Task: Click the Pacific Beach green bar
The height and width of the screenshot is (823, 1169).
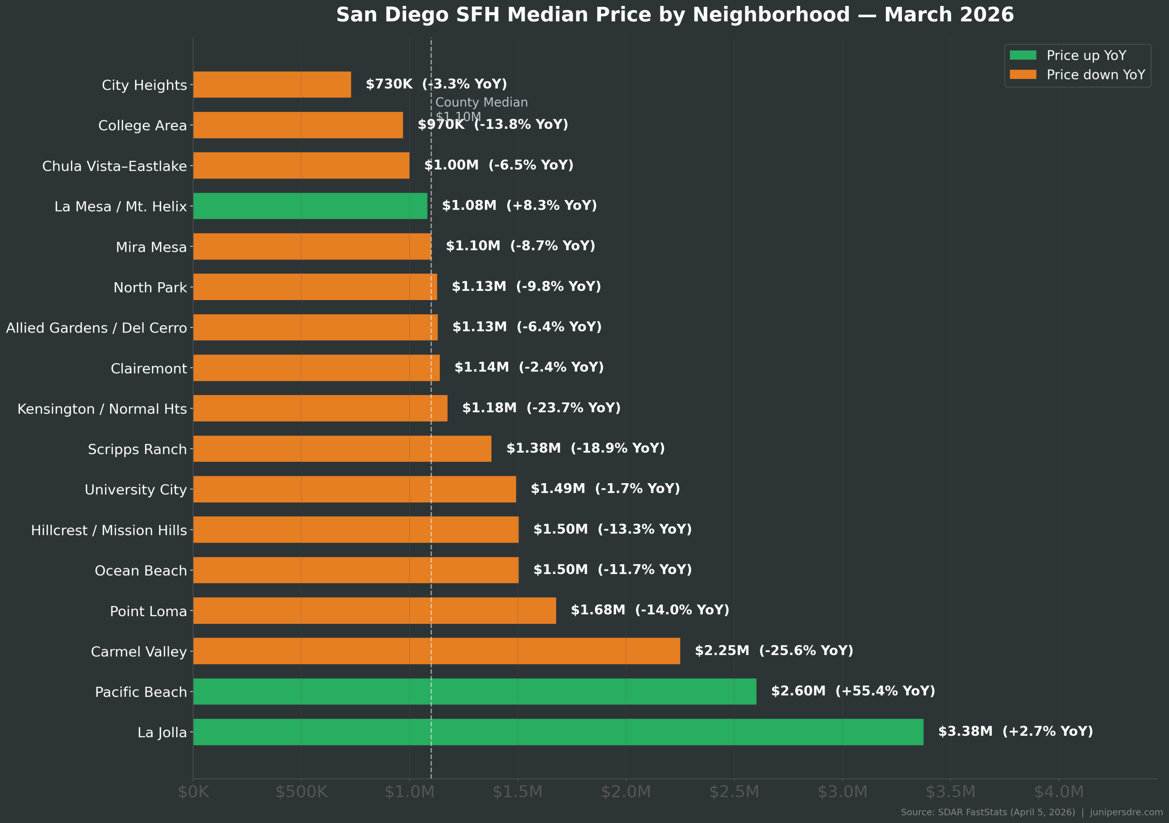Action: point(474,691)
